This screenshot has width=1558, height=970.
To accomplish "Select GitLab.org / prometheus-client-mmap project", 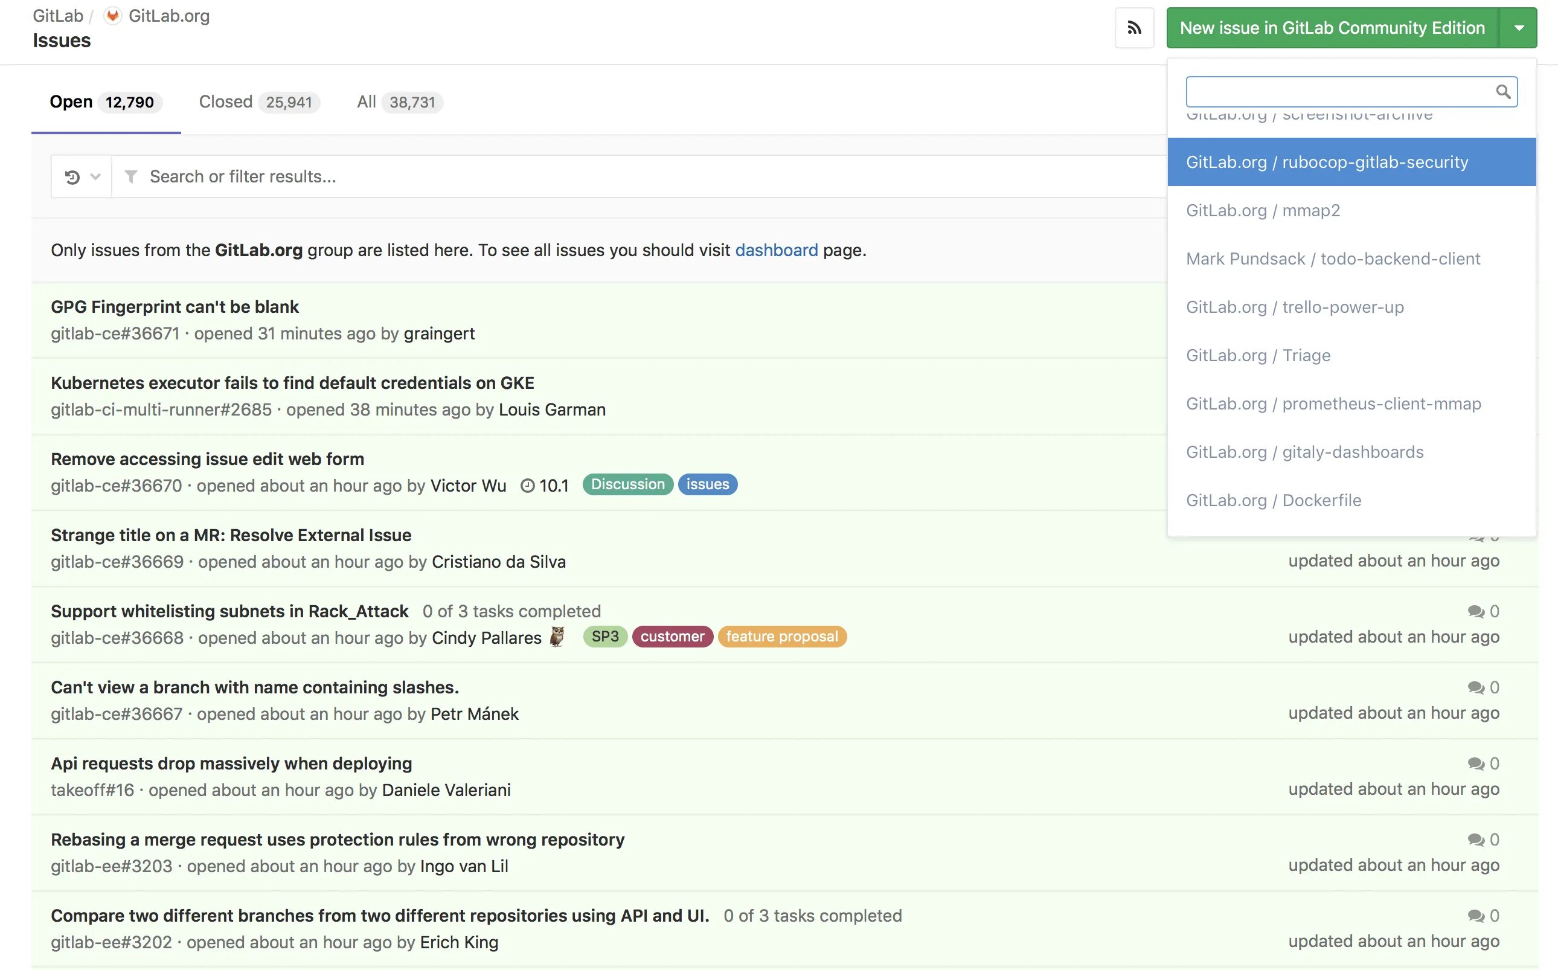I will [x=1351, y=403].
